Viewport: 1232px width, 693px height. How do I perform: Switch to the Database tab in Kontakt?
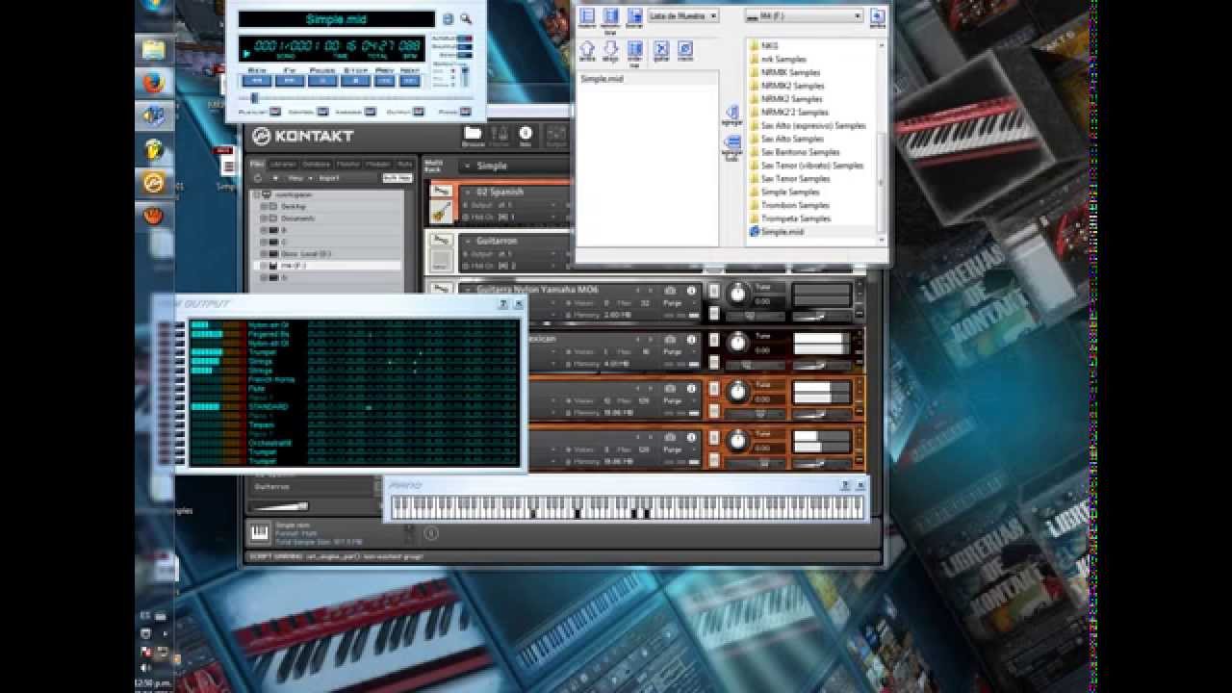pos(316,164)
